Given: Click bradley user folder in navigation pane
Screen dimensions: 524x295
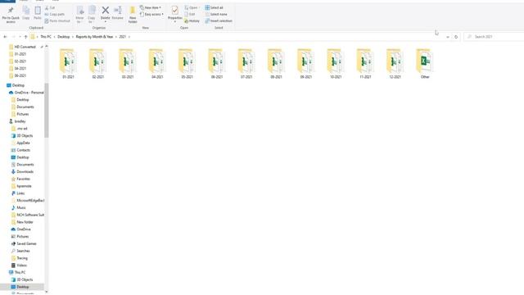Looking at the screenshot, I should (17, 121).
